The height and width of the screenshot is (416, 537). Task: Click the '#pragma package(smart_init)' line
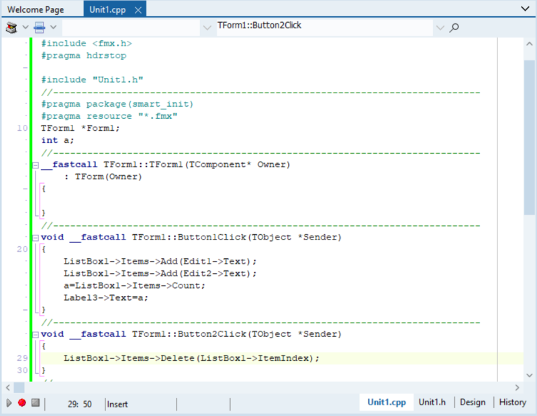pyautogui.click(x=117, y=104)
